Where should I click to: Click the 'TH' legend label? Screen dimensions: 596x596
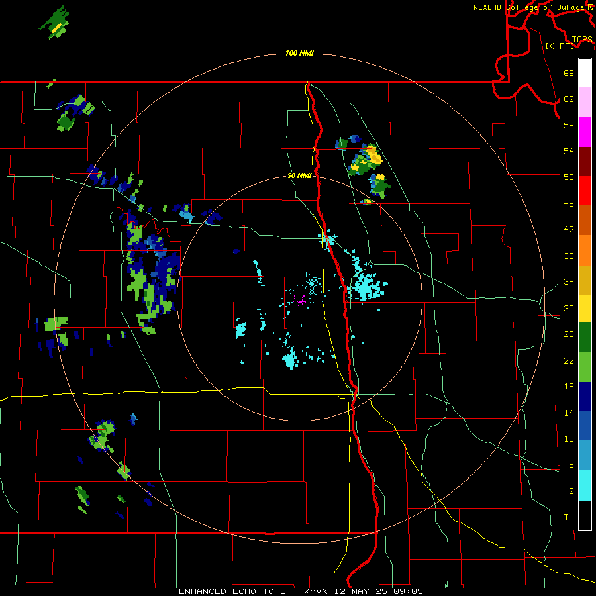pyautogui.click(x=569, y=517)
